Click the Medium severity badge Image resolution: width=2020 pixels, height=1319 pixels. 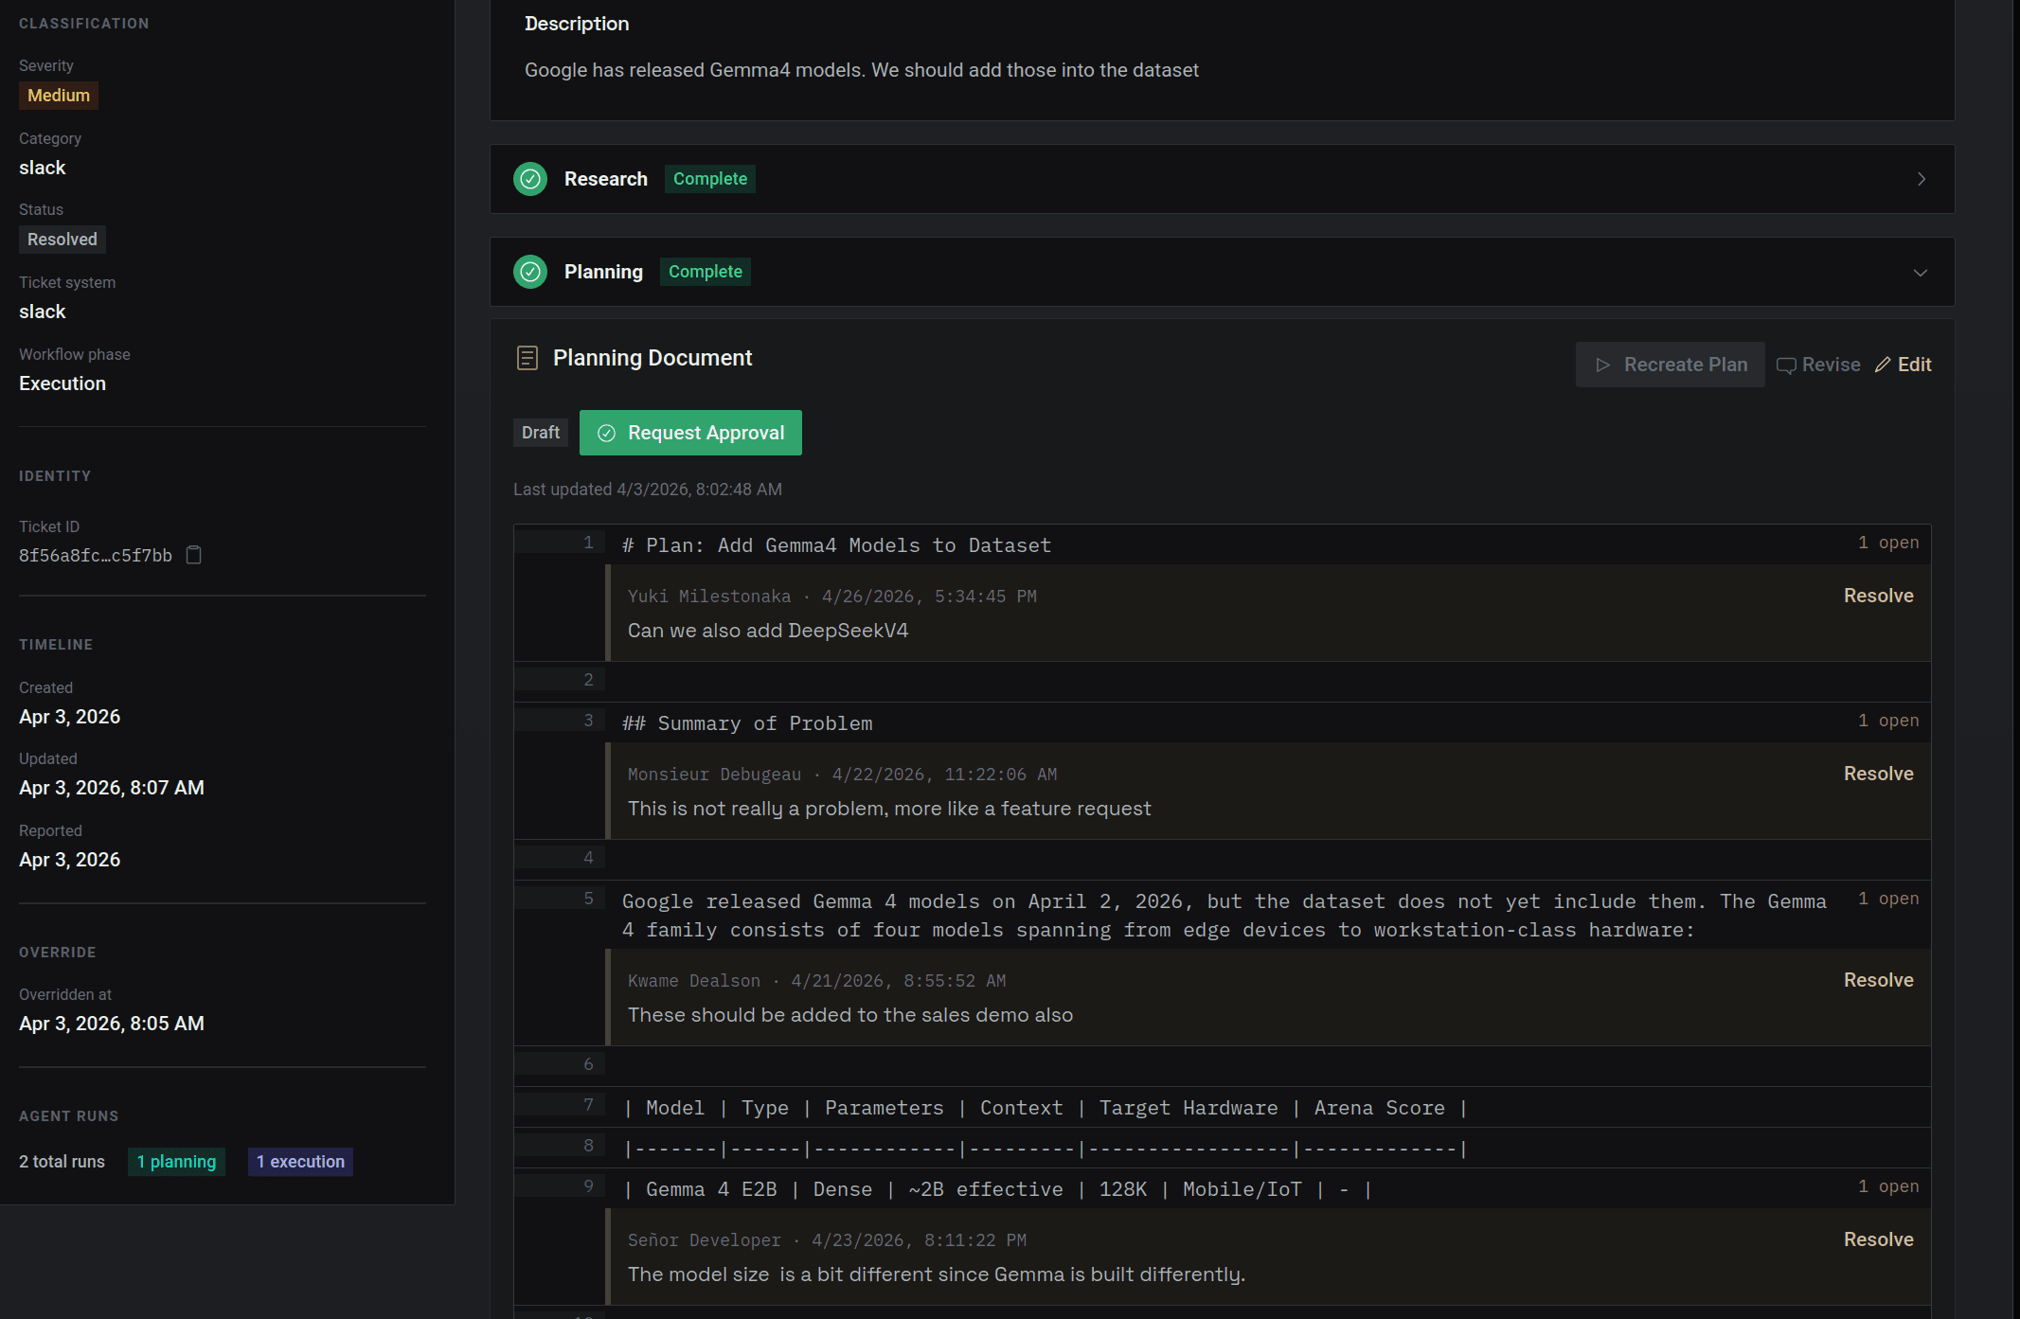pos(59,96)
